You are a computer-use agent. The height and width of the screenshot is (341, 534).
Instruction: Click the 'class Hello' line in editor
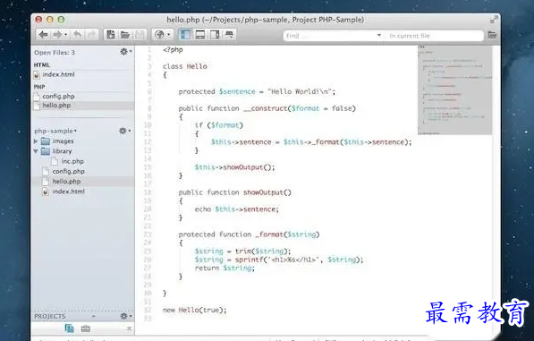[185, 66]
